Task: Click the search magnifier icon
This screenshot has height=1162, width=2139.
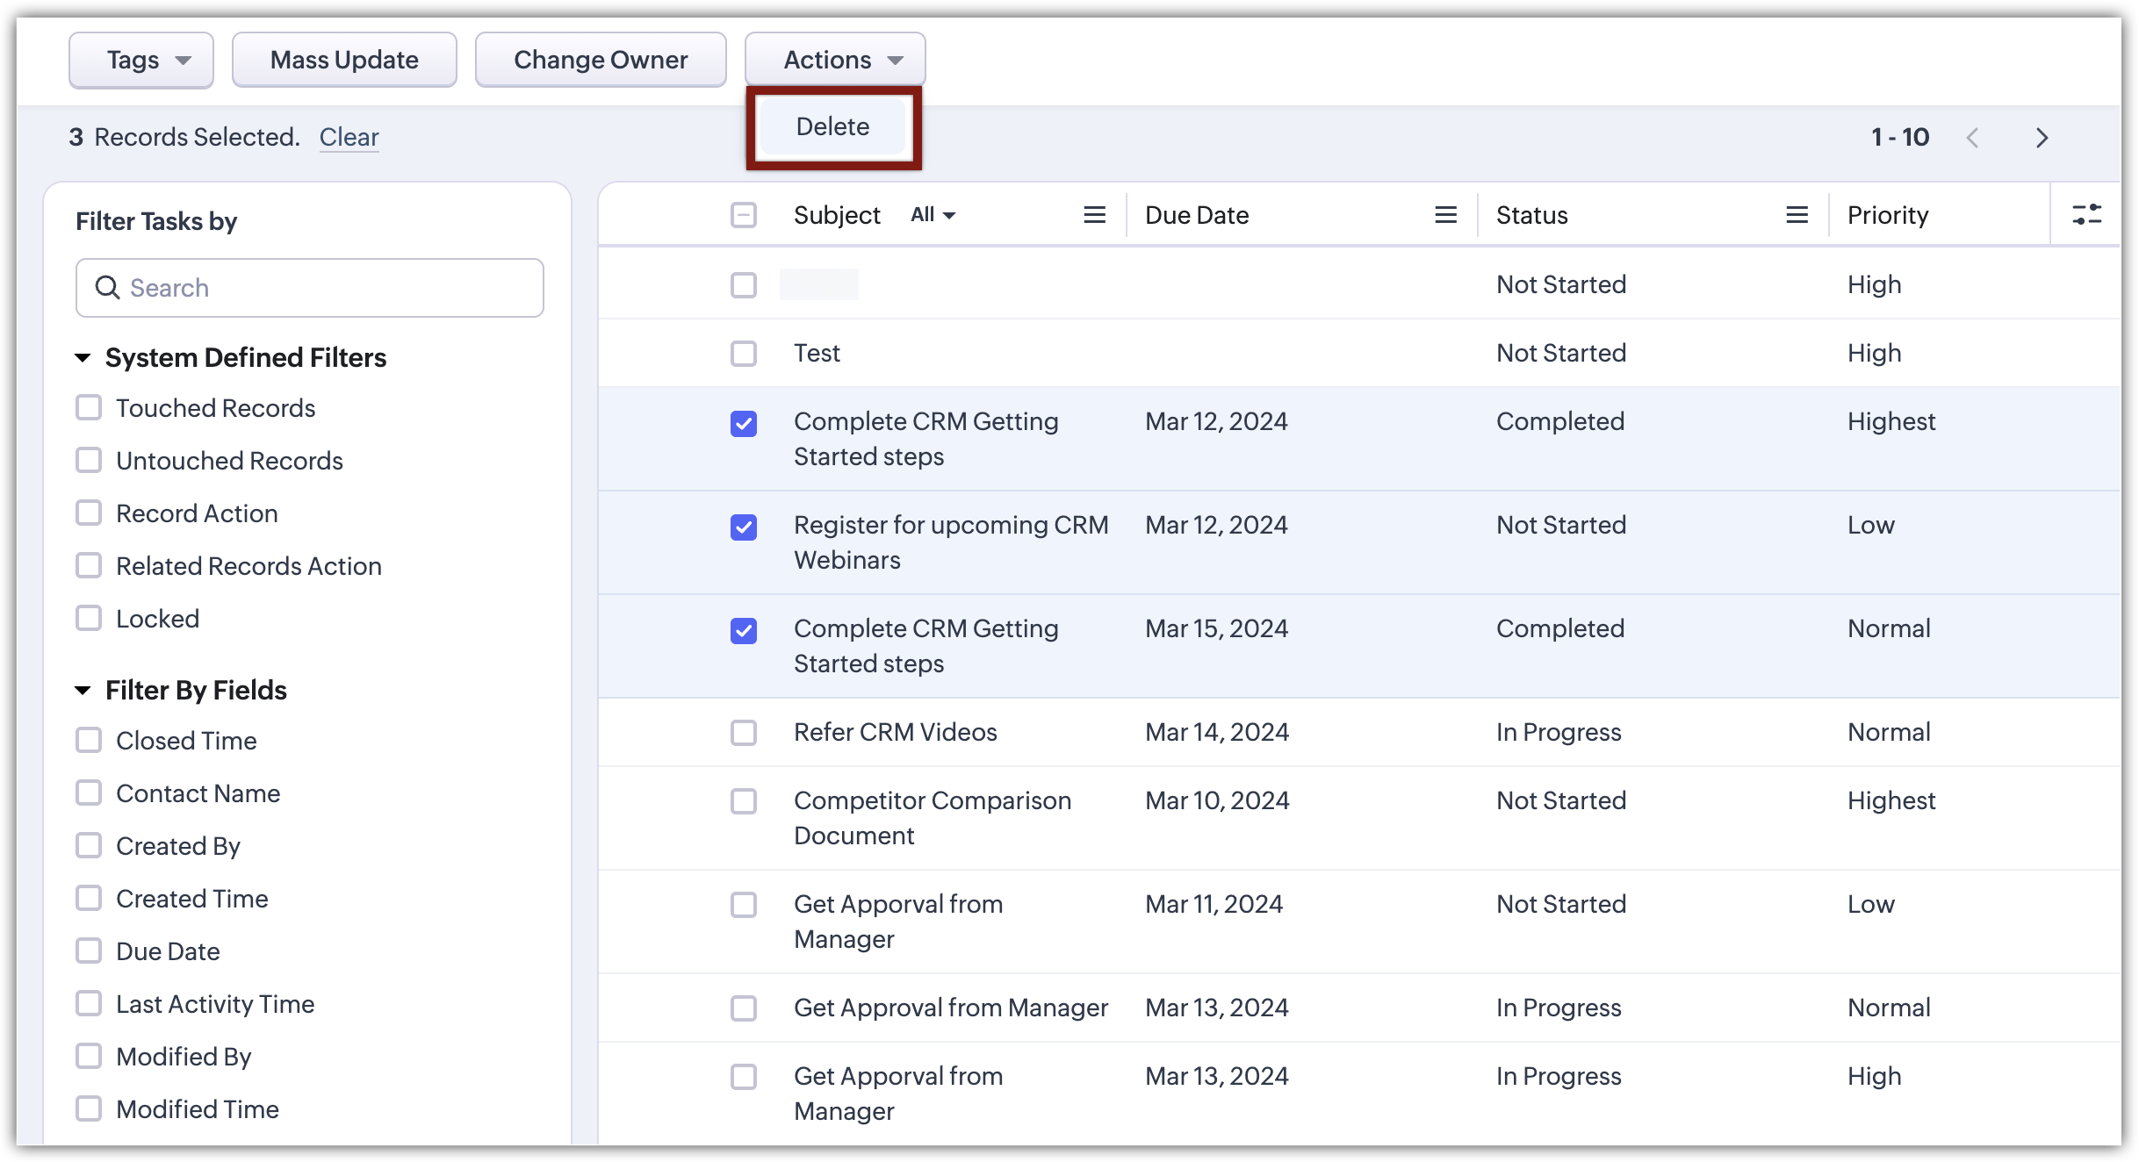Action: pyautogui.click(x=107, y=288)
